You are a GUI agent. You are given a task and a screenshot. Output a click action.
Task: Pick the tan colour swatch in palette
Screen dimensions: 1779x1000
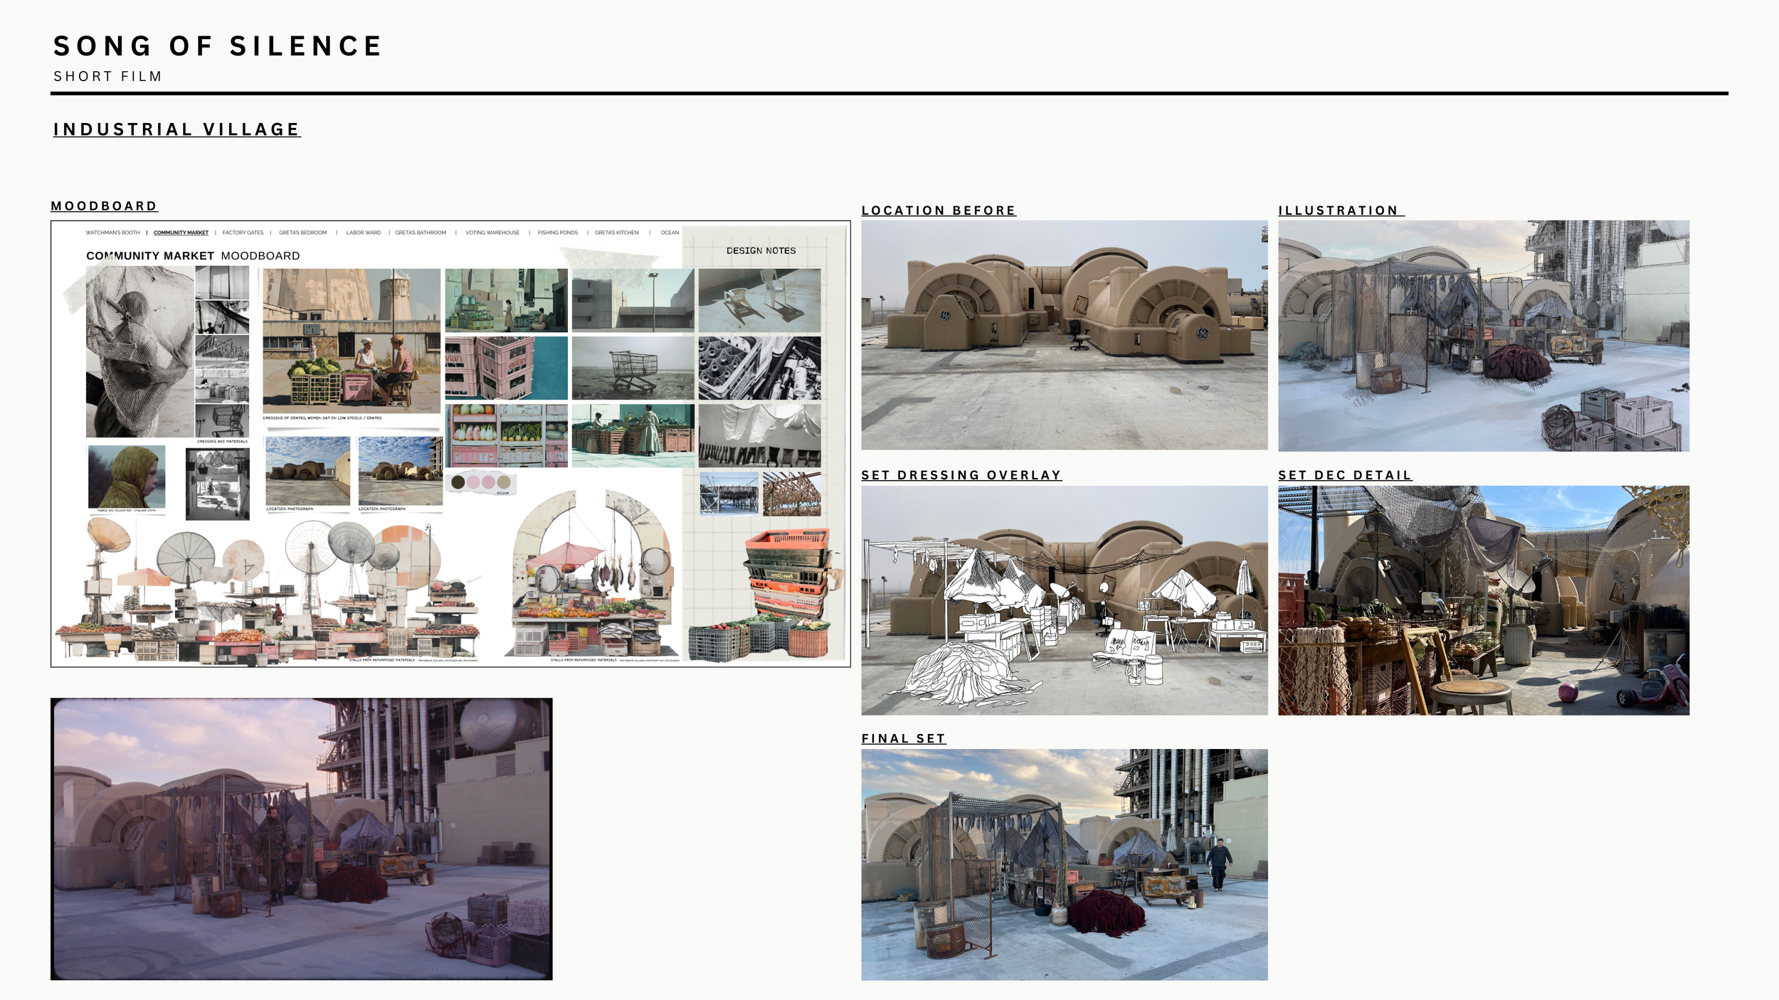pos(504,482)
